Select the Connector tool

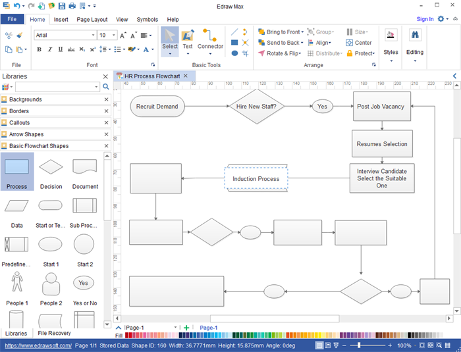pyautogui.click(x=210, y=41)
